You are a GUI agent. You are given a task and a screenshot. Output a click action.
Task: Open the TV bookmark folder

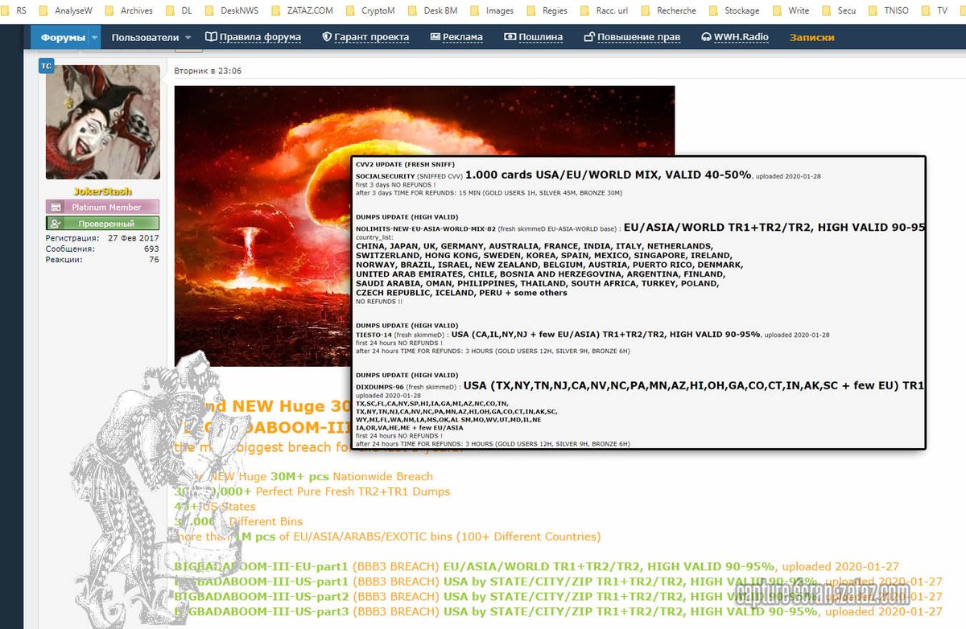tap(935, 10)
